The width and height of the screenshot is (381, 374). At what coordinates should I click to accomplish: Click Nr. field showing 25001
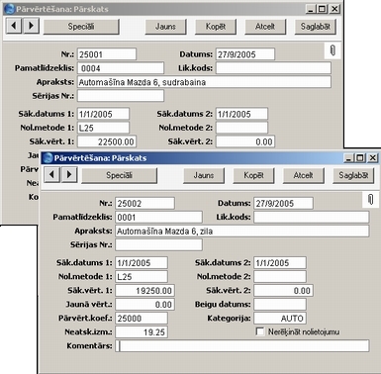pyautogui.click(x=107, y=54)
